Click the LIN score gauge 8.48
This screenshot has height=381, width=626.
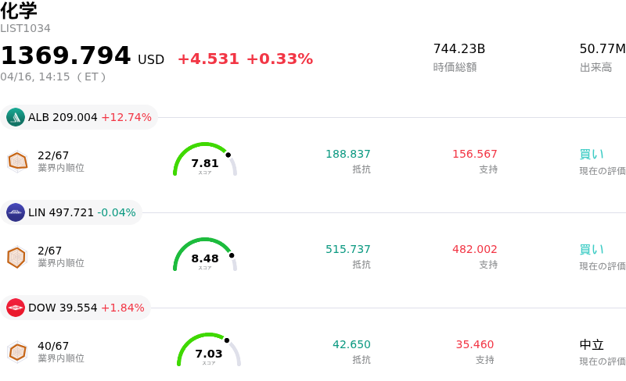tap(205, 257)
